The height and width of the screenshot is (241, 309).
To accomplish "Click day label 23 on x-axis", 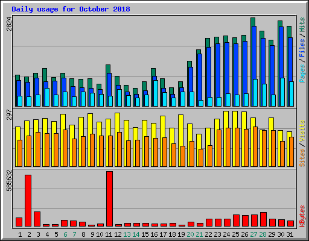I will click(x=217, y=234).
